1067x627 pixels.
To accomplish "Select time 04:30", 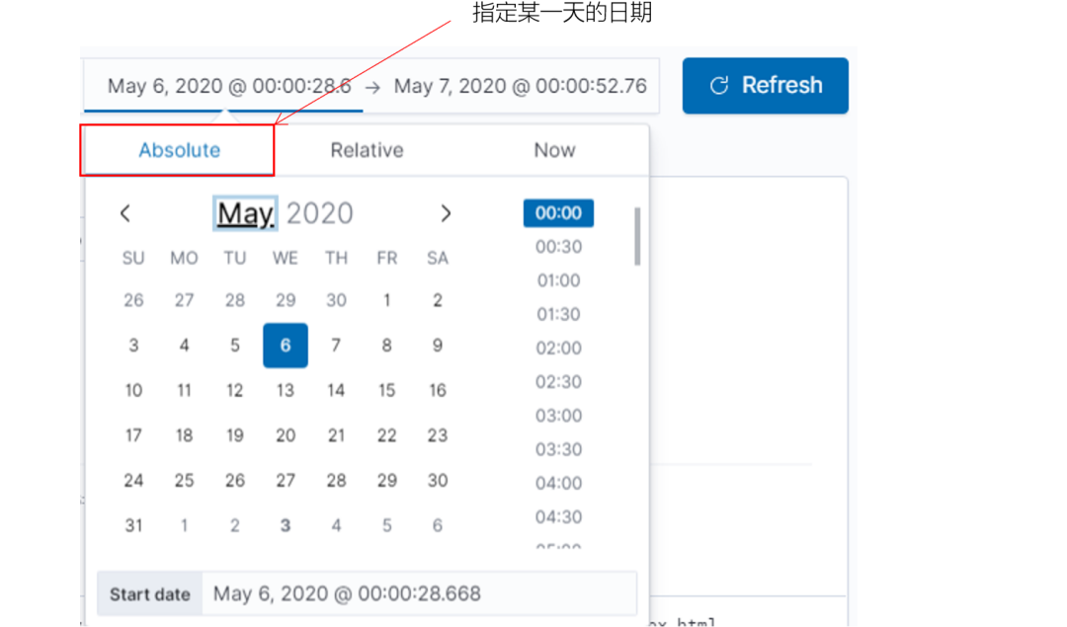I will [558, 516].
